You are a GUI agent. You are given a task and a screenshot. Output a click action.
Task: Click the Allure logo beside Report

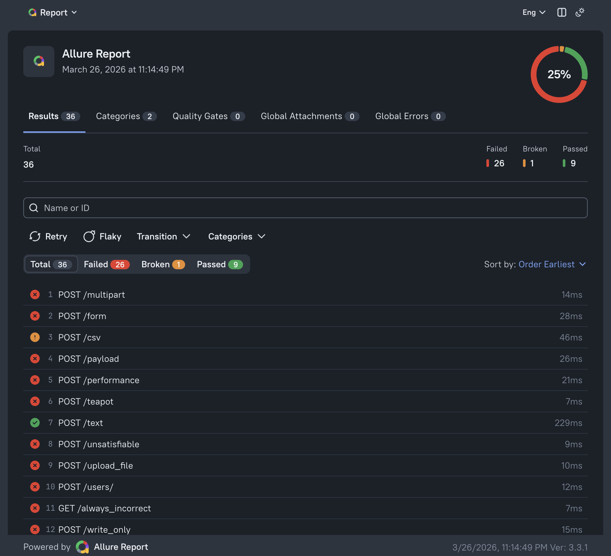coord(32,12)
